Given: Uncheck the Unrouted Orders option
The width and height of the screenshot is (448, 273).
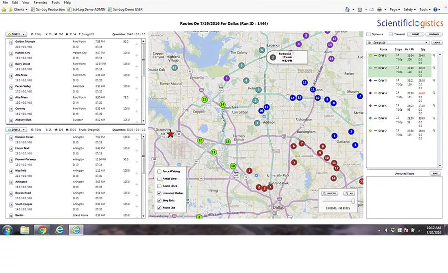Looking at the screenshot, I should click(x=159, y=193).
